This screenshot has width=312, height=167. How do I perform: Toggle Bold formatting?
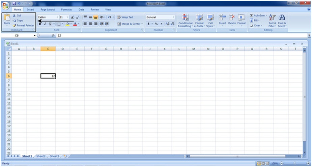tap(40, 24)
